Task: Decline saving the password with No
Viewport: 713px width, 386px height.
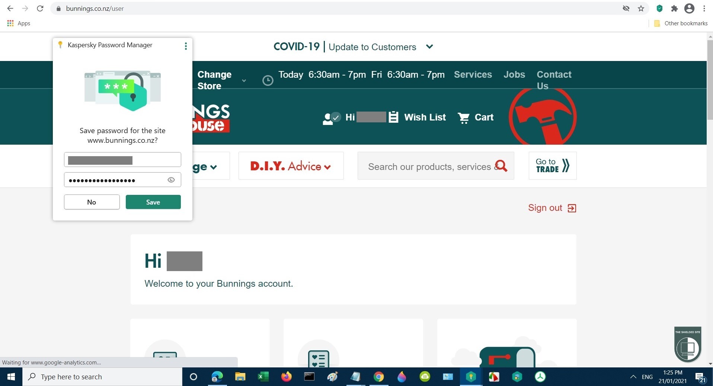Action: pos(92,202)
